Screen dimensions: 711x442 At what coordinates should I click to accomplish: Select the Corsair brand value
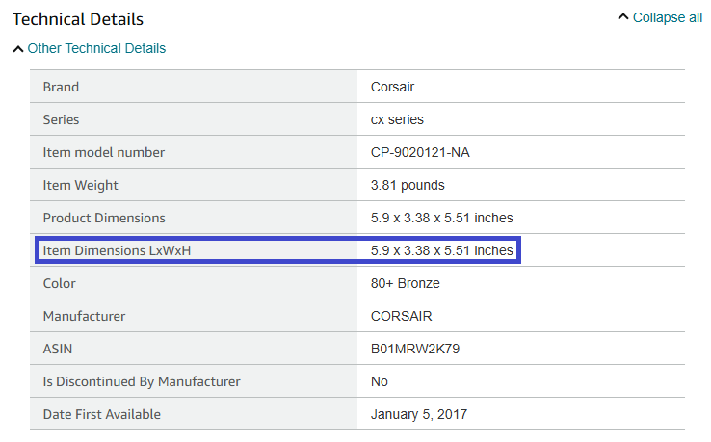tap(393, 87)
